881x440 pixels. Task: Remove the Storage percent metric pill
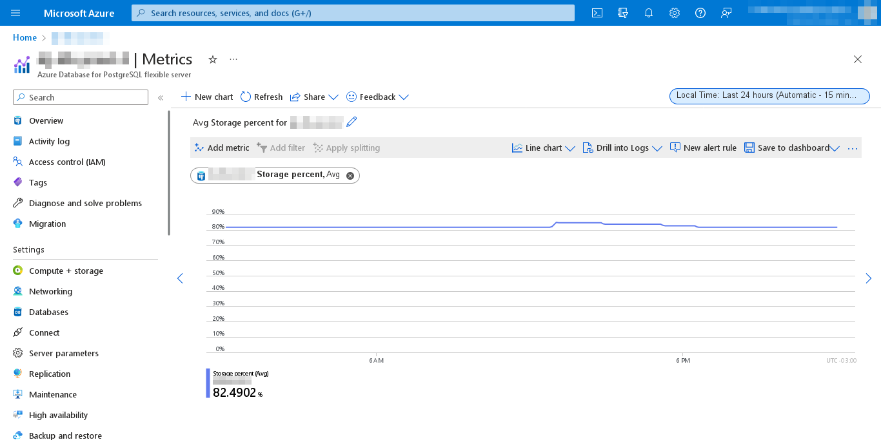(x=350, y=175)
